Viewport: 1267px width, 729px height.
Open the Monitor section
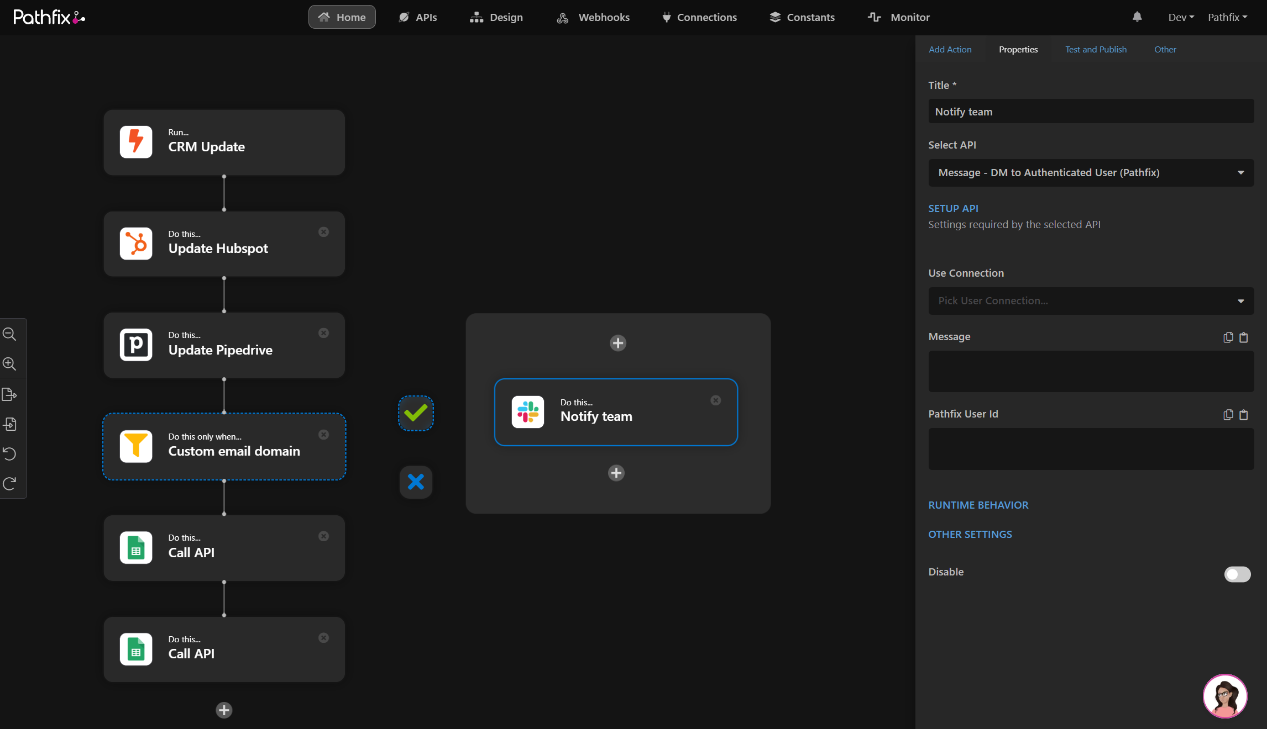click(x=899, y=17)
